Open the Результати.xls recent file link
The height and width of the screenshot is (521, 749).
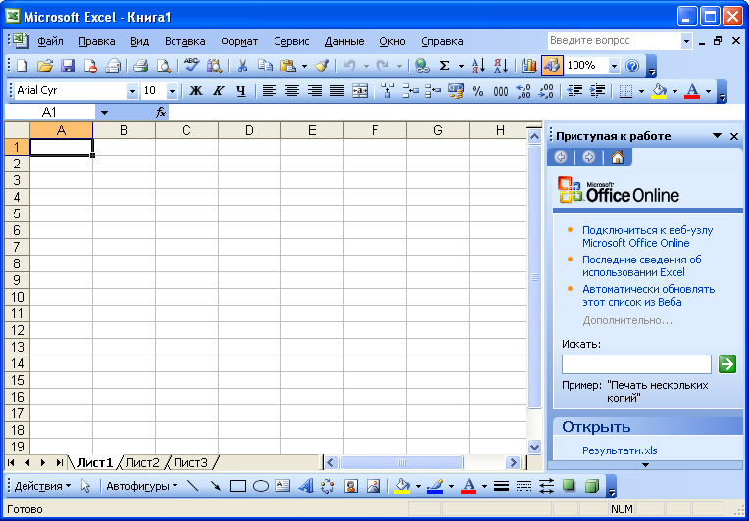pos(620,450)
